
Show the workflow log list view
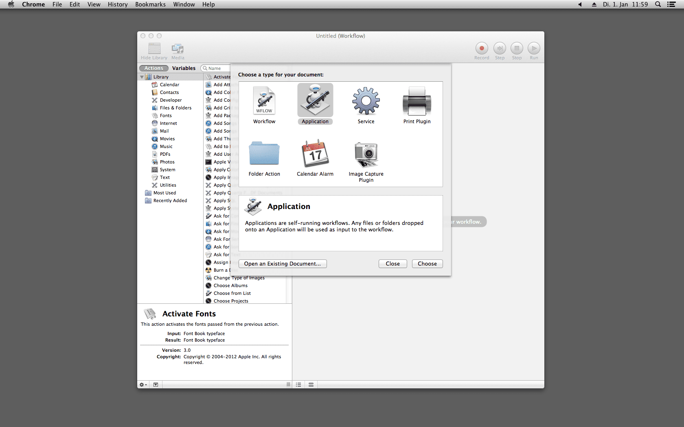pyautogui.click(x=298, y=385)
